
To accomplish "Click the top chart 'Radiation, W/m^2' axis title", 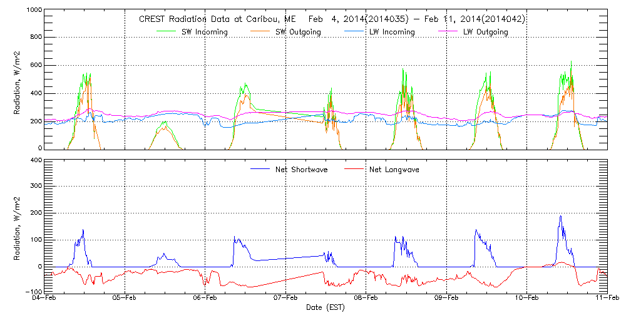I will [x=18, y=80].
